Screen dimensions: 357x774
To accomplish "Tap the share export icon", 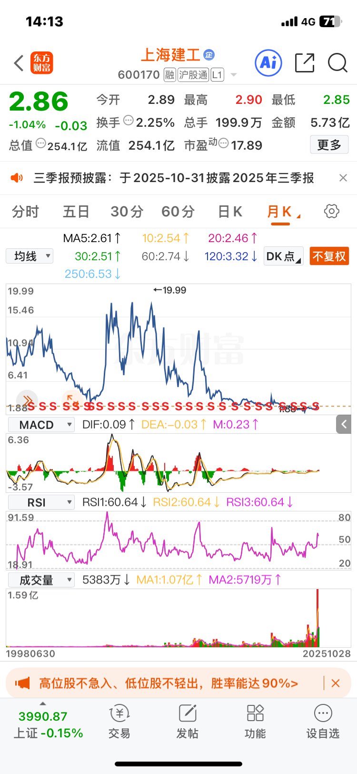I will tap(305, 63).
